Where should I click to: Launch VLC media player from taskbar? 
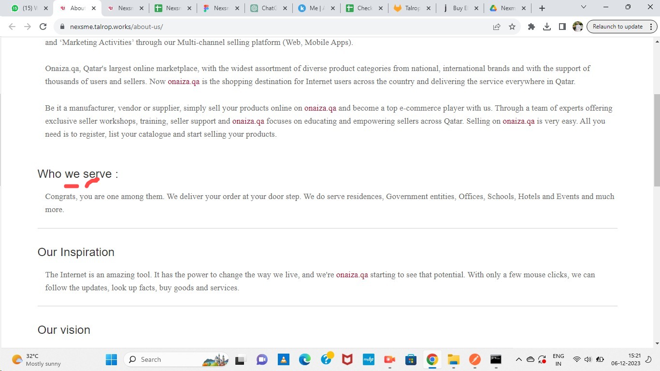[x=284, y=359]
